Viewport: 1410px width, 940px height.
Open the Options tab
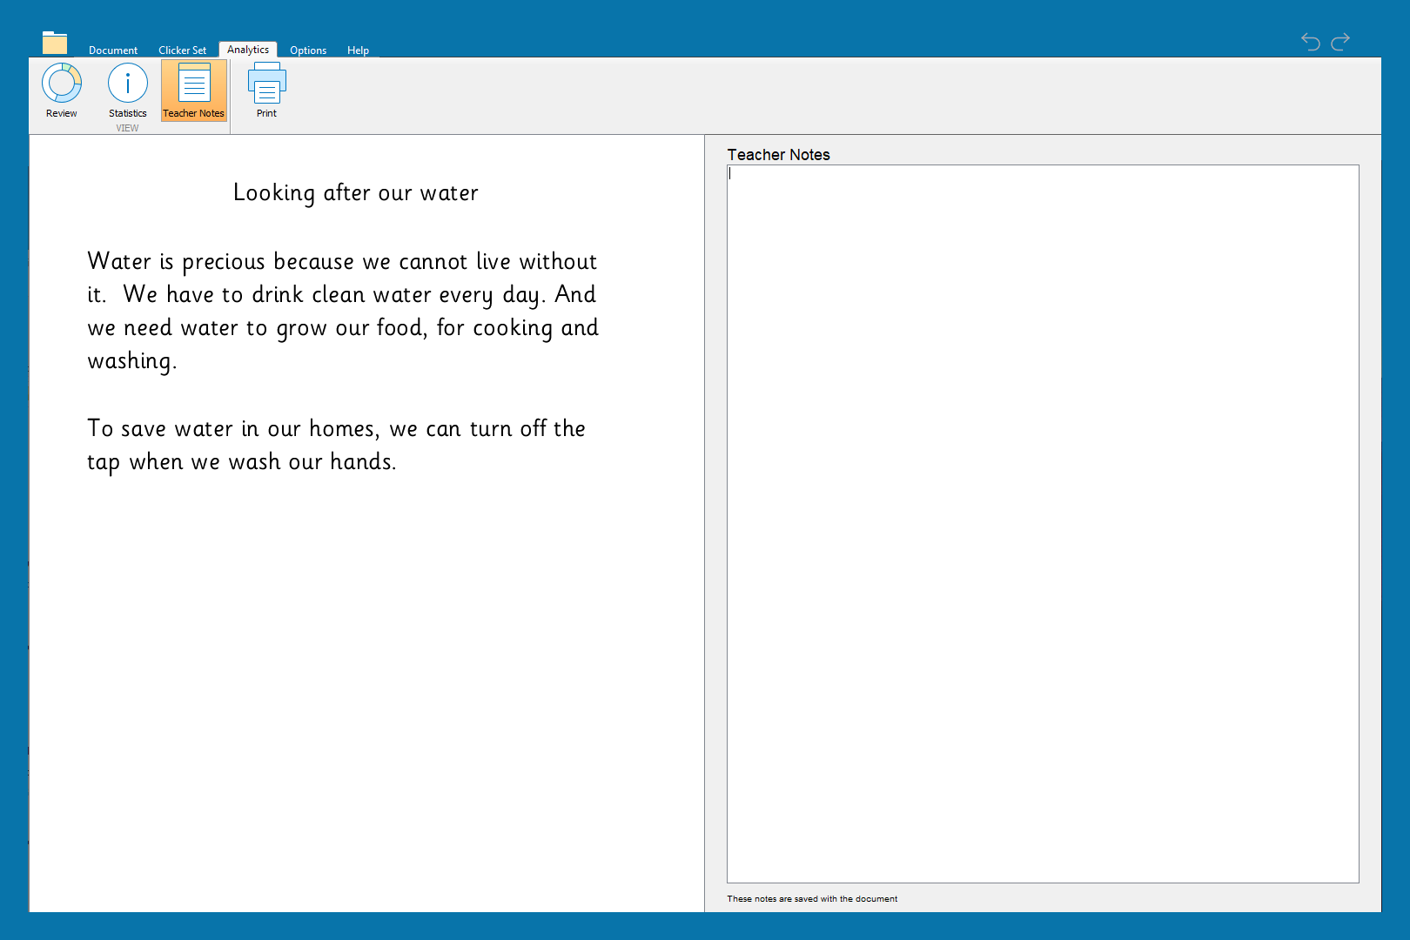coord(308,50)
